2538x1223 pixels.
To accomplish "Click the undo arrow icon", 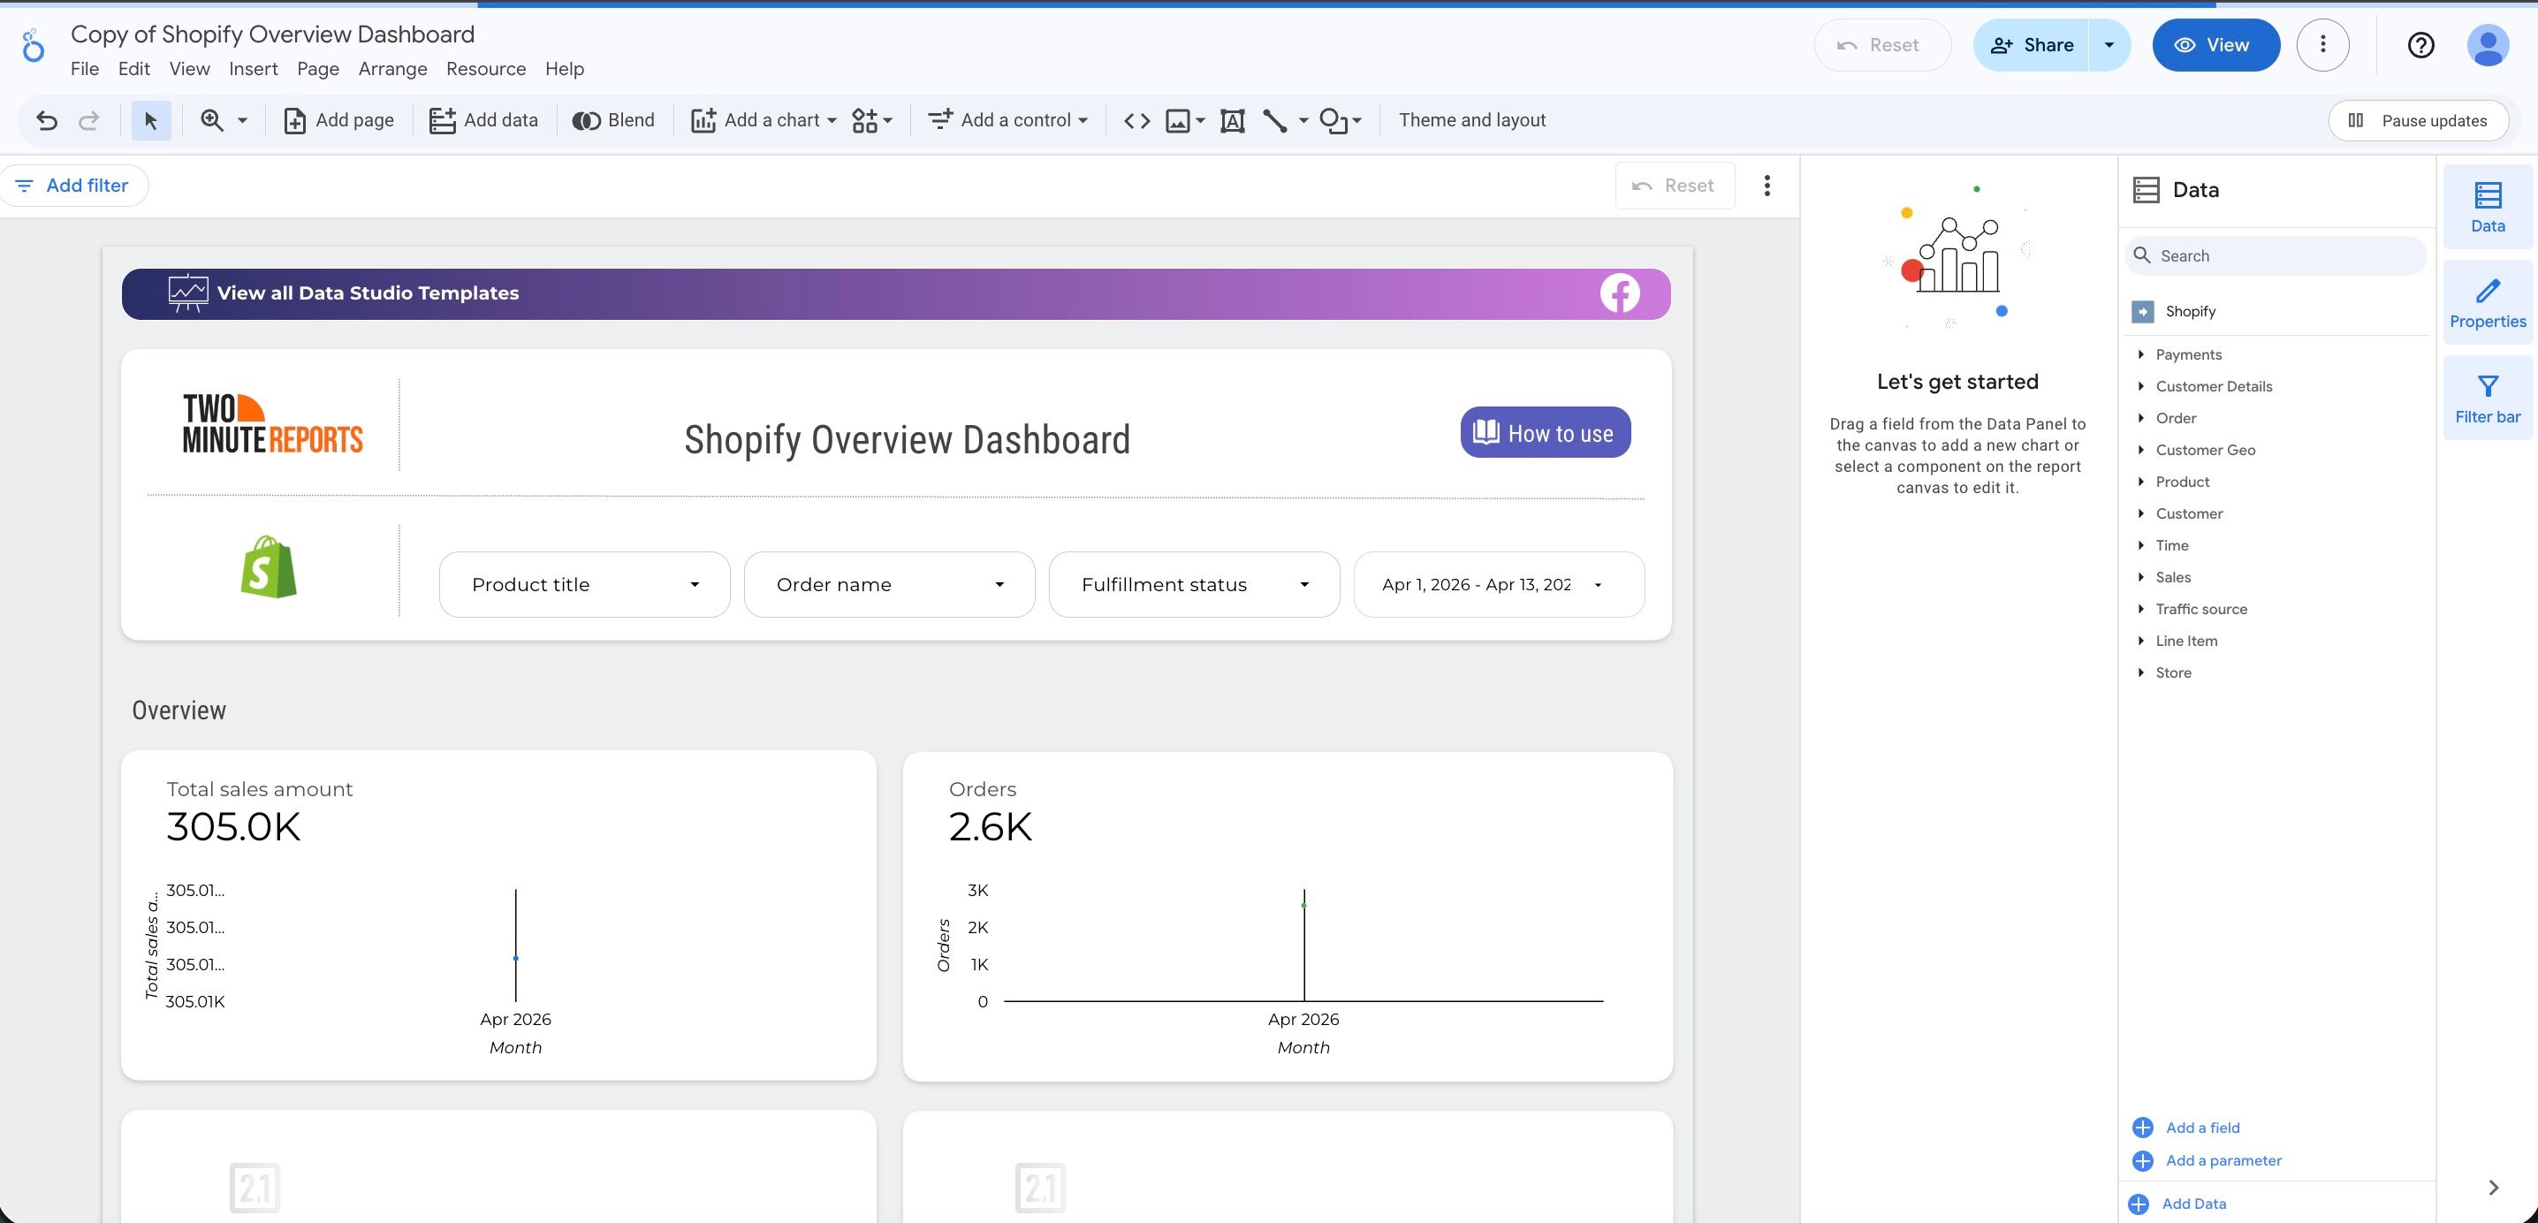I will pos(46,120).
